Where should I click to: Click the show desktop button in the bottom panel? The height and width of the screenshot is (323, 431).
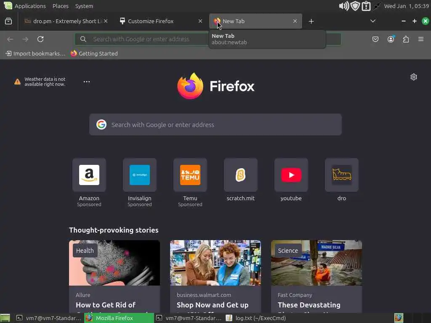5,318
